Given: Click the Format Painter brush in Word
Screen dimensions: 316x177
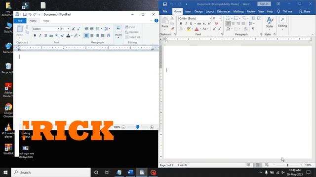Looking at the screenshot, I should [172, 29].
